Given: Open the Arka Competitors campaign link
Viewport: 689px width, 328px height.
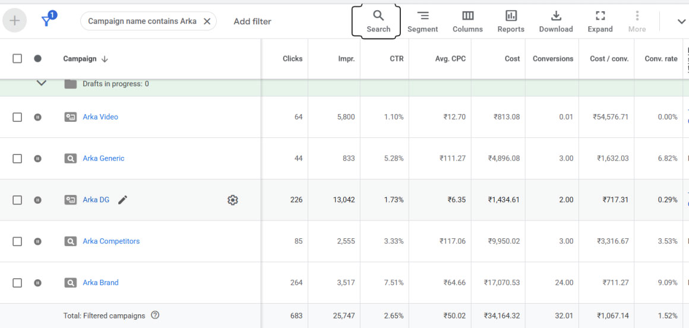Looking at the screenshot, I should pos(111,241).
